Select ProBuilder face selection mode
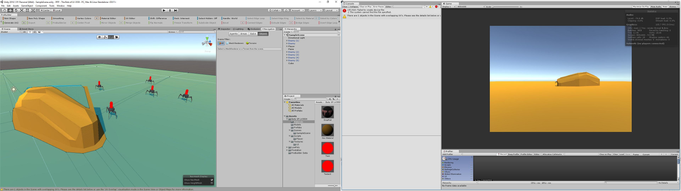Viewport: 681px width, 191px height. pos(117,37)
